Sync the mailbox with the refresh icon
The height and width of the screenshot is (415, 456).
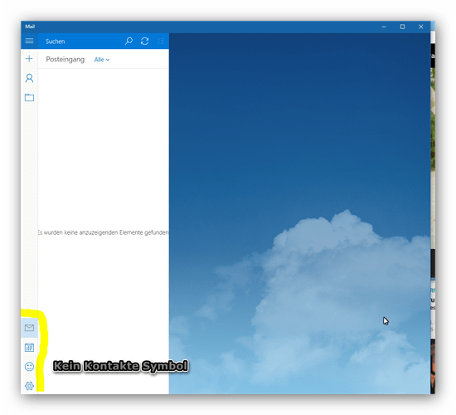(144, 41)
